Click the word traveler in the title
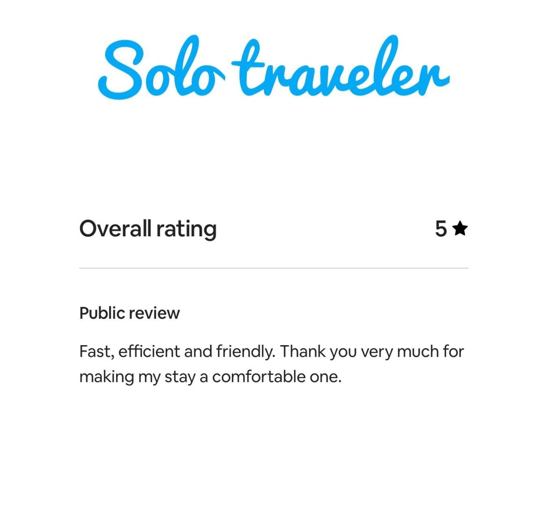 coord(341,66)
